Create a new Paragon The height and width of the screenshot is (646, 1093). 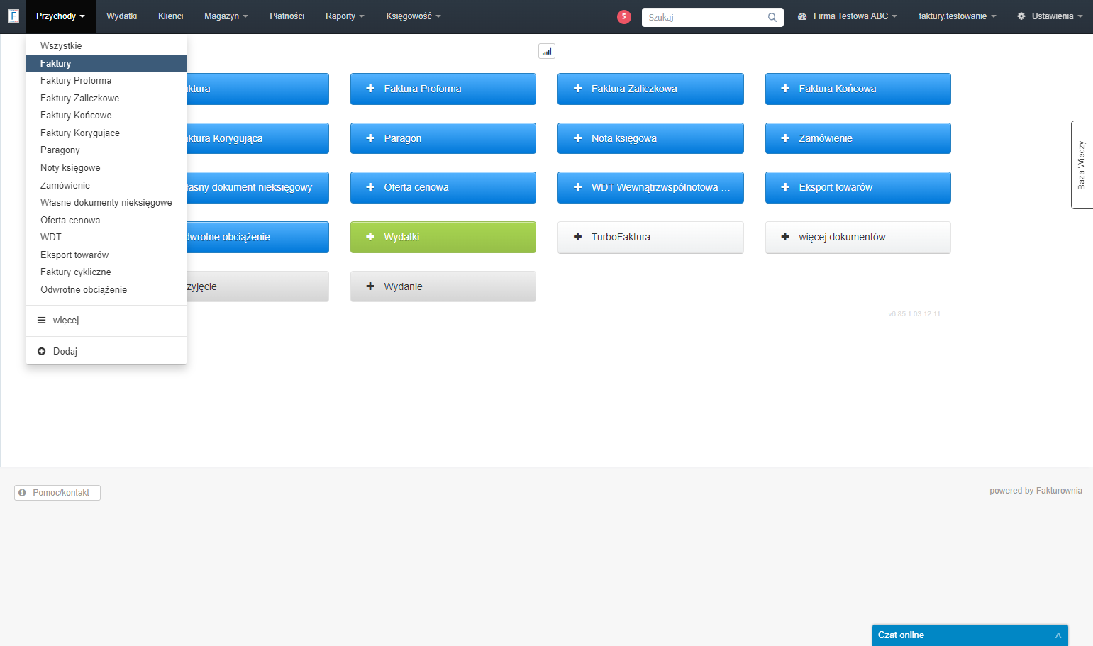(443, 138)
